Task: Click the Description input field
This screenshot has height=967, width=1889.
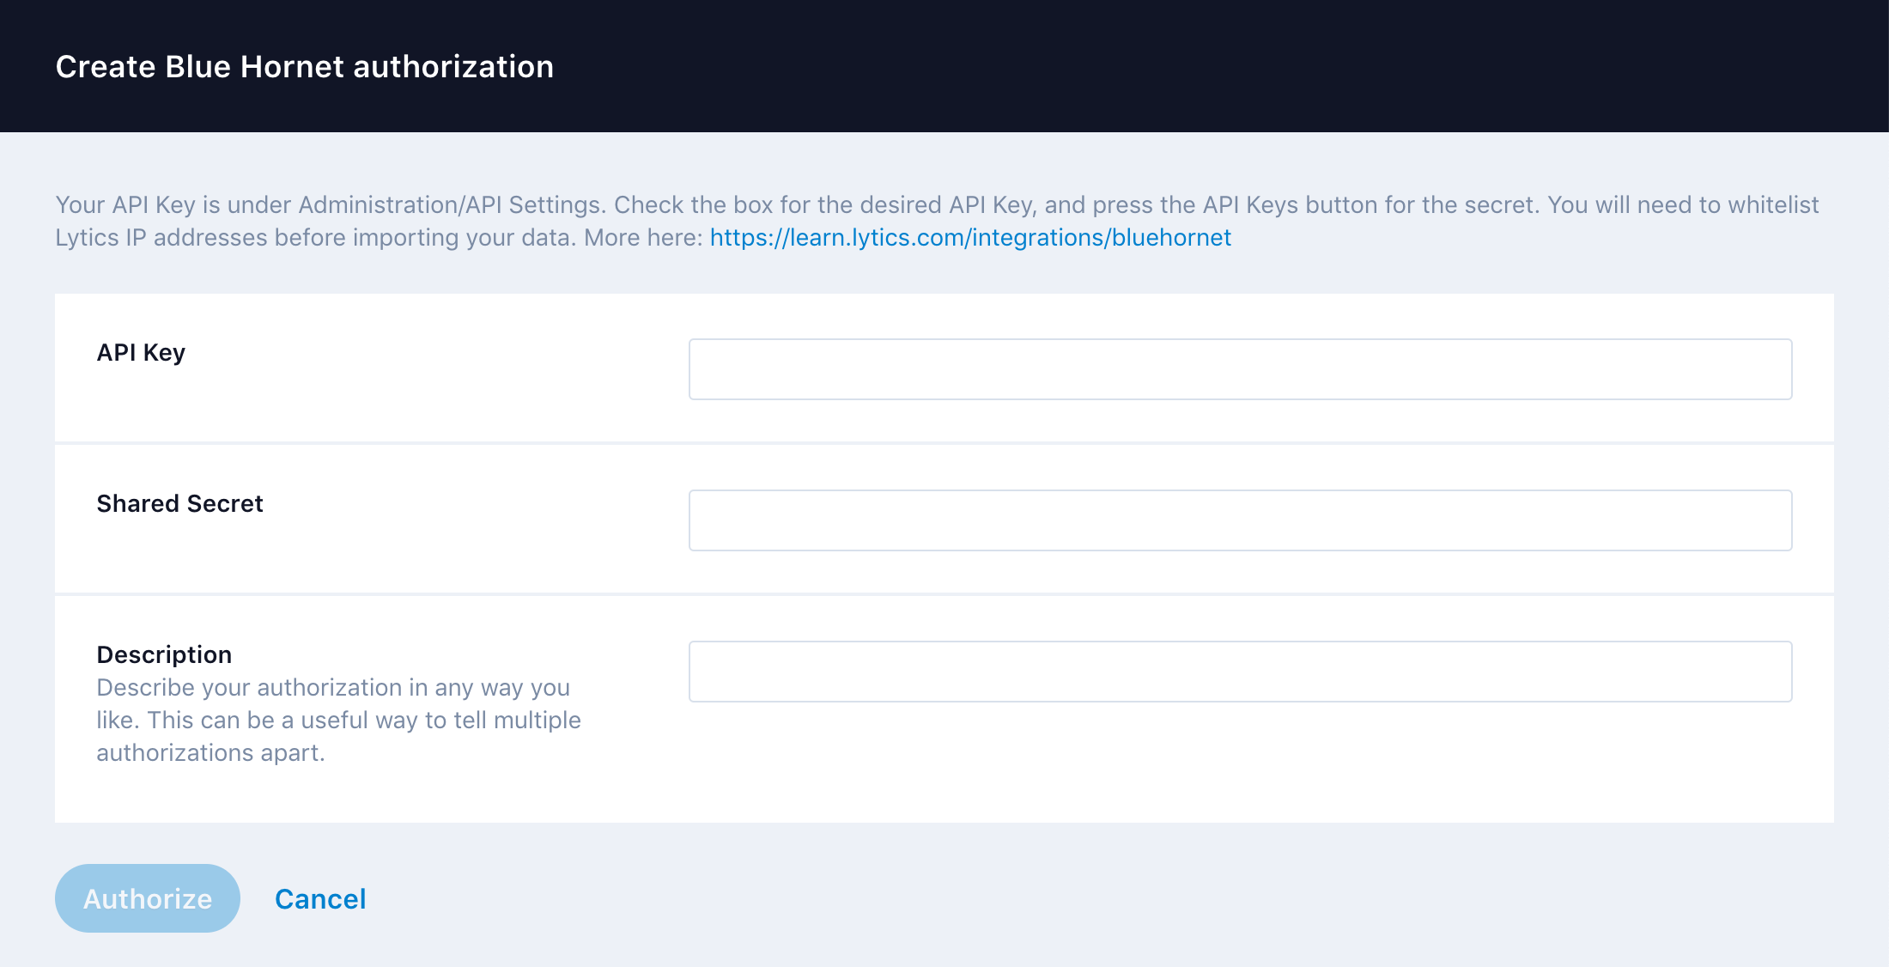Action: tap(1239, 671)
